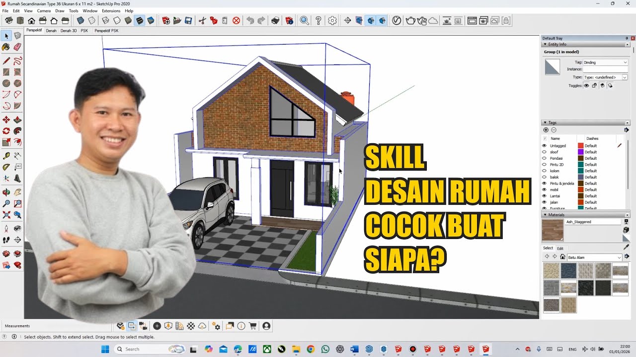
Task: Click the Cut scissors icon
Action: 202,21
